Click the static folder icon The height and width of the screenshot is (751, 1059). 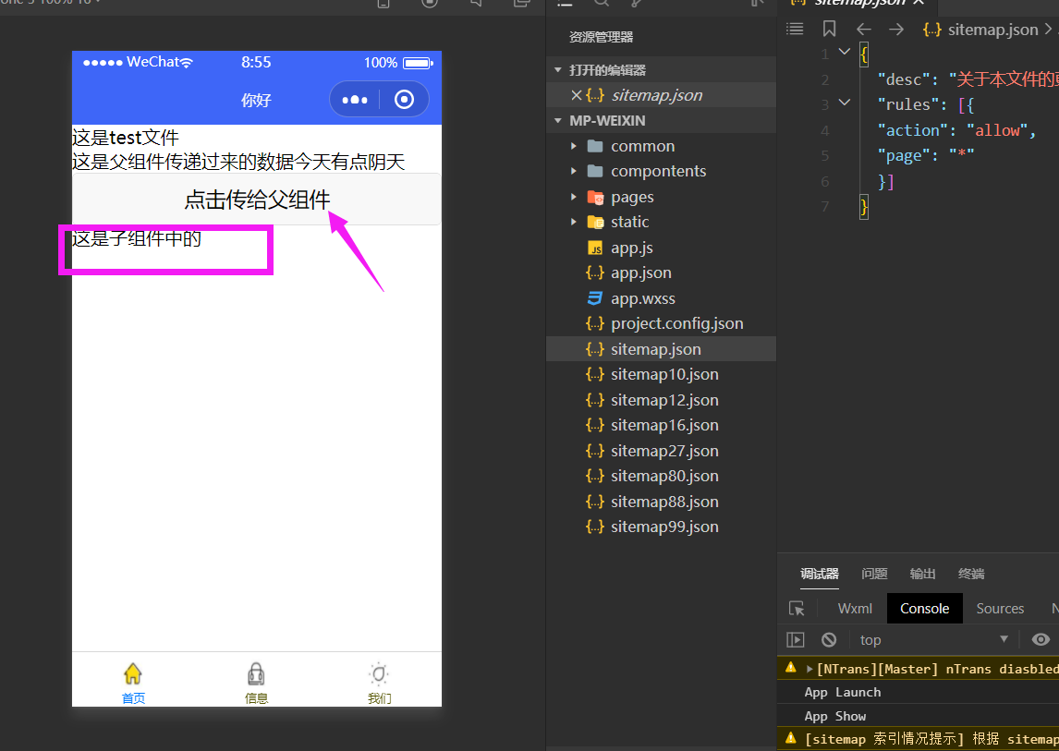click(595, 223)
